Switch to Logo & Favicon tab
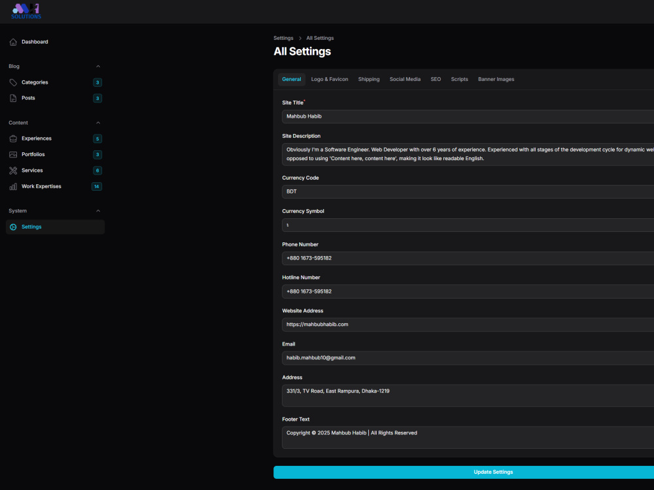Image resolution: width=654 pixels, height=490 pixels. pos(330,79)
